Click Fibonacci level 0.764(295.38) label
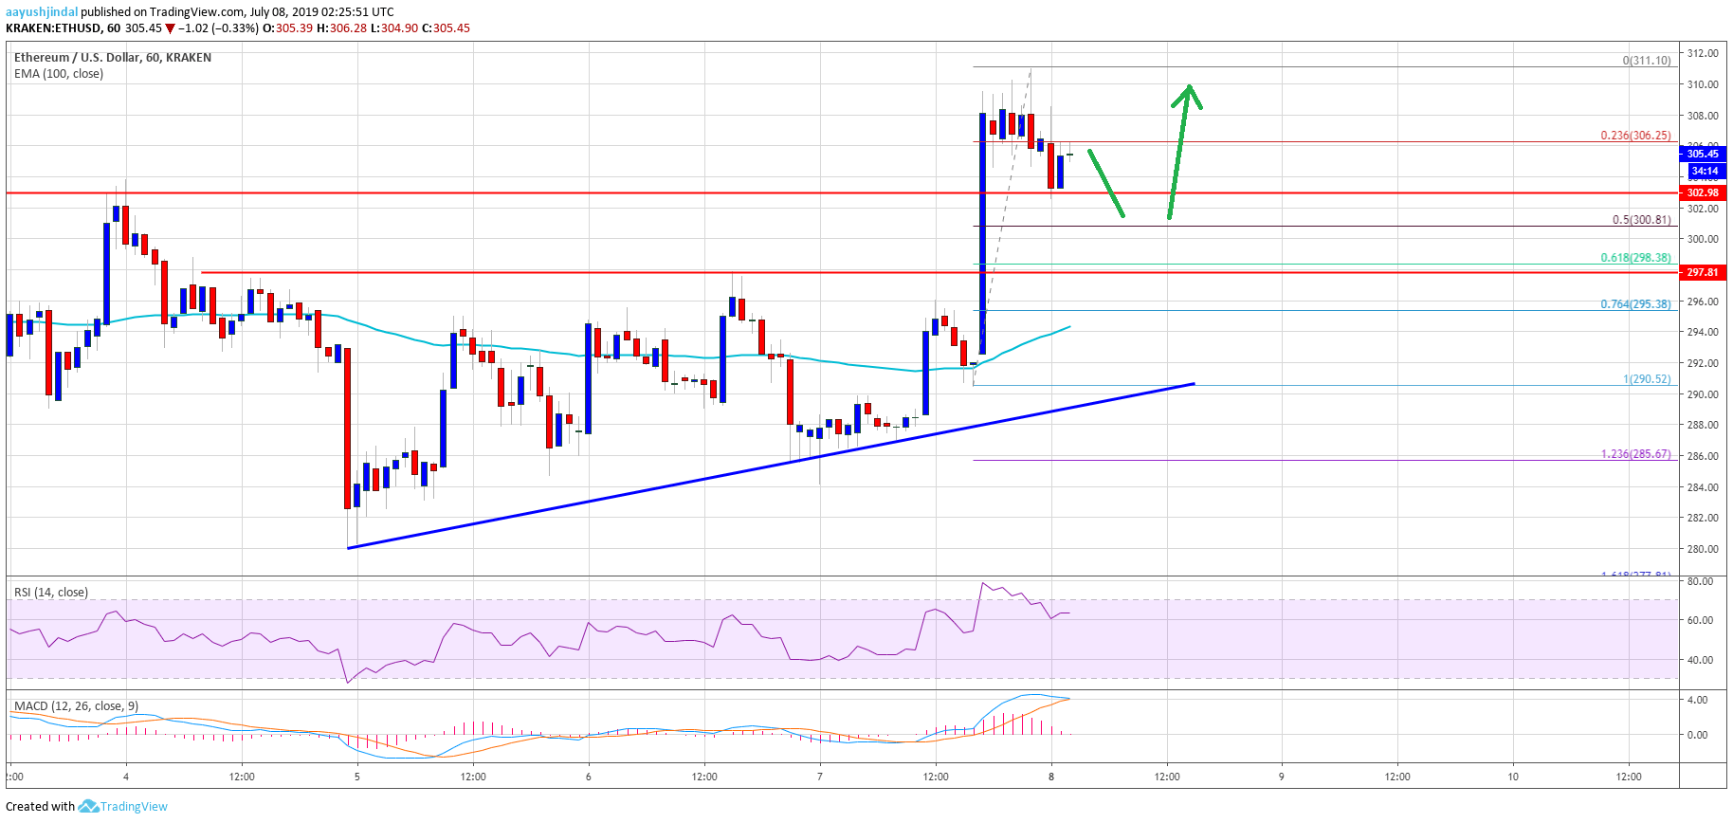Screen dimensions: 1733x823 click(1635, 304)
